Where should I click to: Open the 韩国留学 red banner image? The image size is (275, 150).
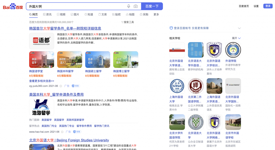click(x=42, y=60)
